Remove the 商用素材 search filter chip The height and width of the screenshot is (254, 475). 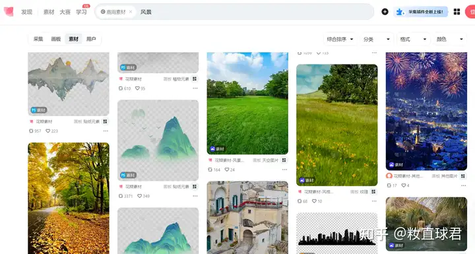131,12
